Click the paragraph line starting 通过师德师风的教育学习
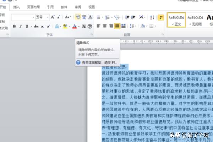This screenshot has width=213, height=142. pos(157,73)
